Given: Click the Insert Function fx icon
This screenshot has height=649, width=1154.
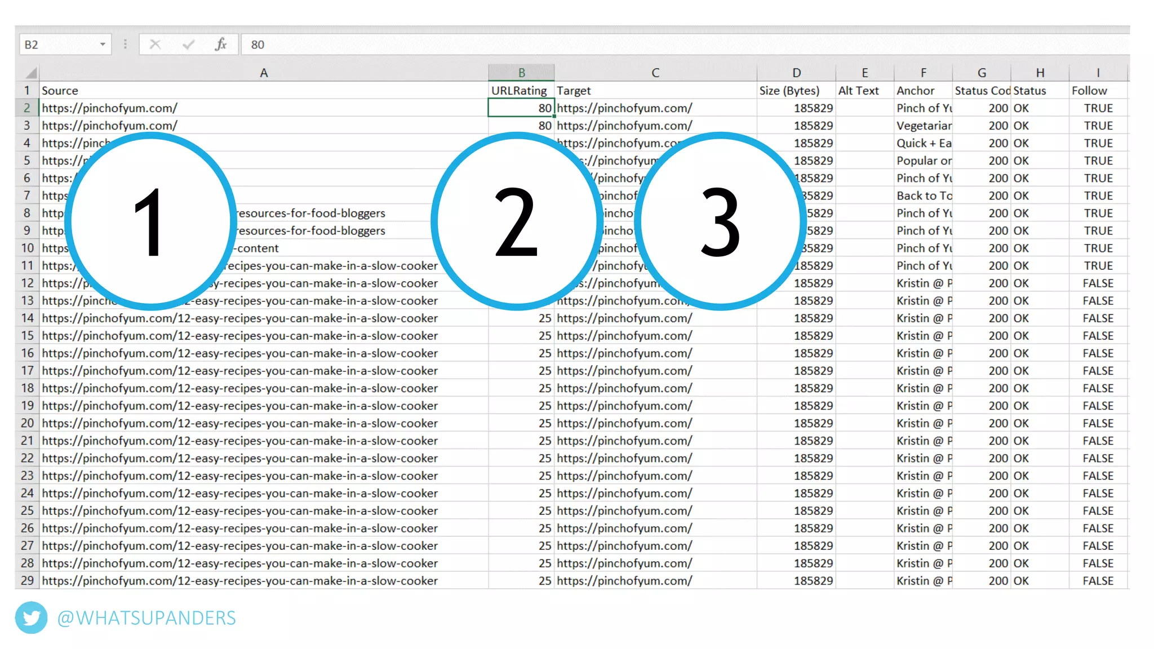Looking at the screenshot, I should (221, 45).
